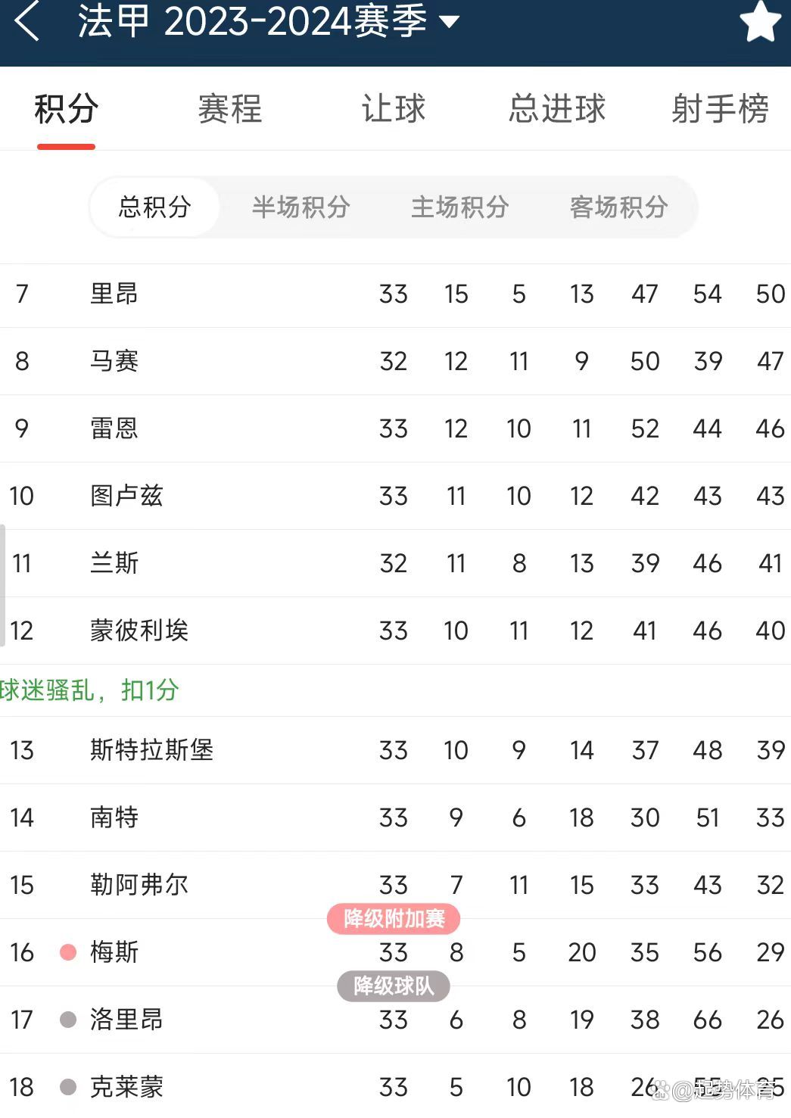Select the 客场积分 filter option
This screenshot has height=1118, width=791.
(618, 207)
